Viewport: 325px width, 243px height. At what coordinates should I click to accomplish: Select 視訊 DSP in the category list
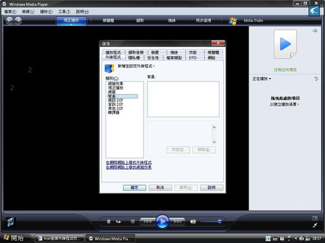pos(115,100)
